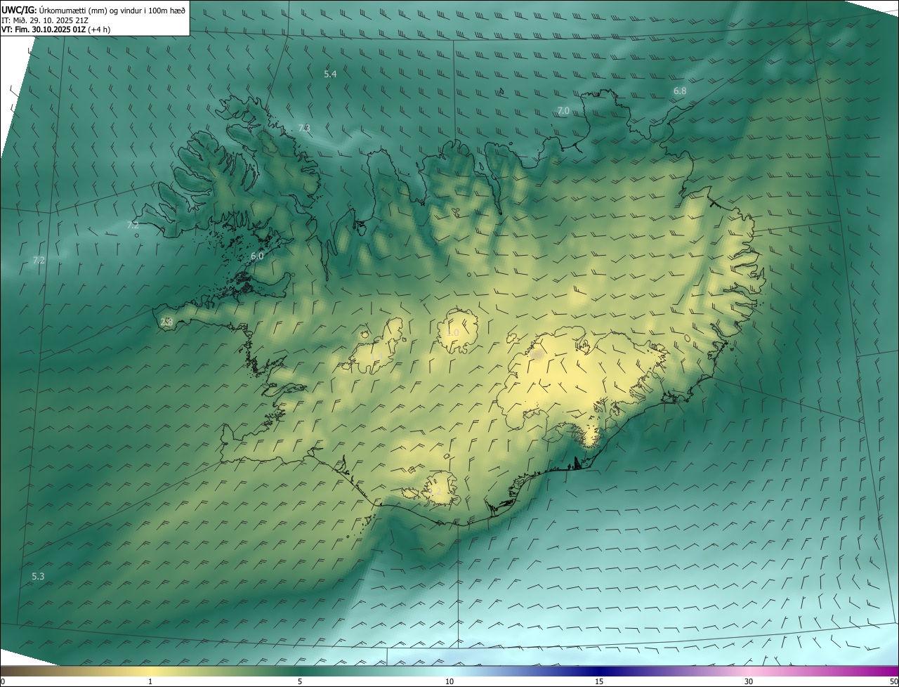This screenshot has width=899, height=687.
Task: Click the '1' tick on the color scale
Action: click(150, 681)
